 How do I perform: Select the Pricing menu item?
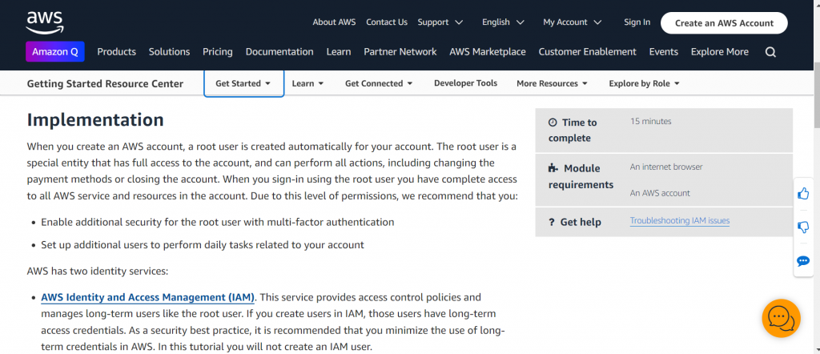pyautogui.click(x=217, y=52)
